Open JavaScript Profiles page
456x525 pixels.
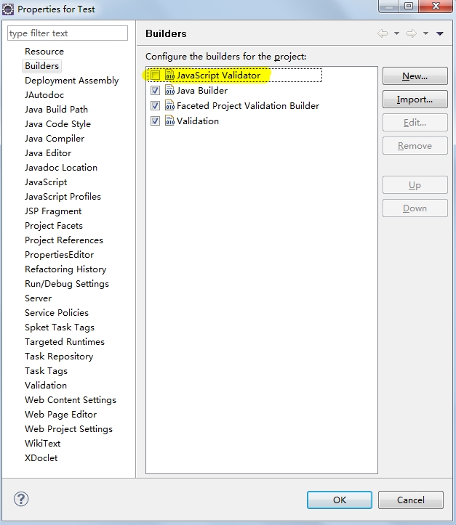click(63, 197)
